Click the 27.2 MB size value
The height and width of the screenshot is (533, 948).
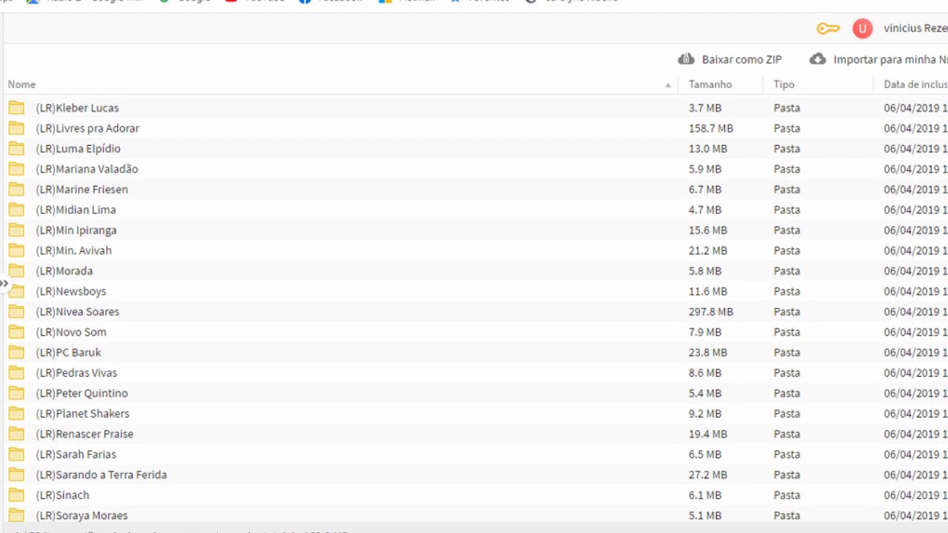708,475
